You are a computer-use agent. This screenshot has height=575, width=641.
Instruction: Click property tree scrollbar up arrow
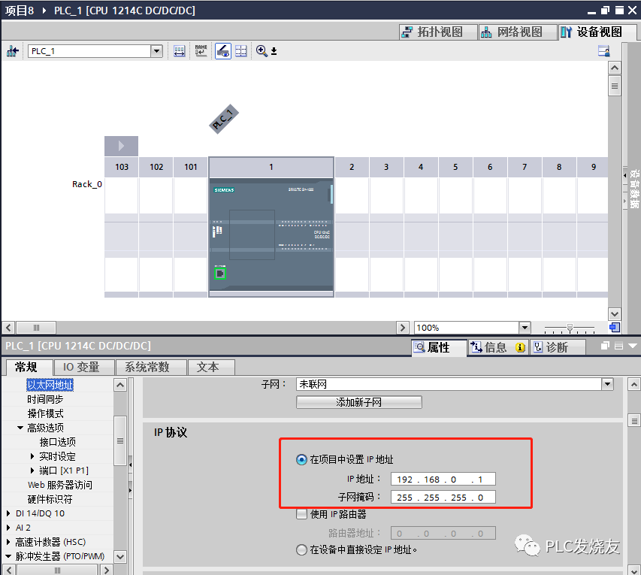point(119,385)
